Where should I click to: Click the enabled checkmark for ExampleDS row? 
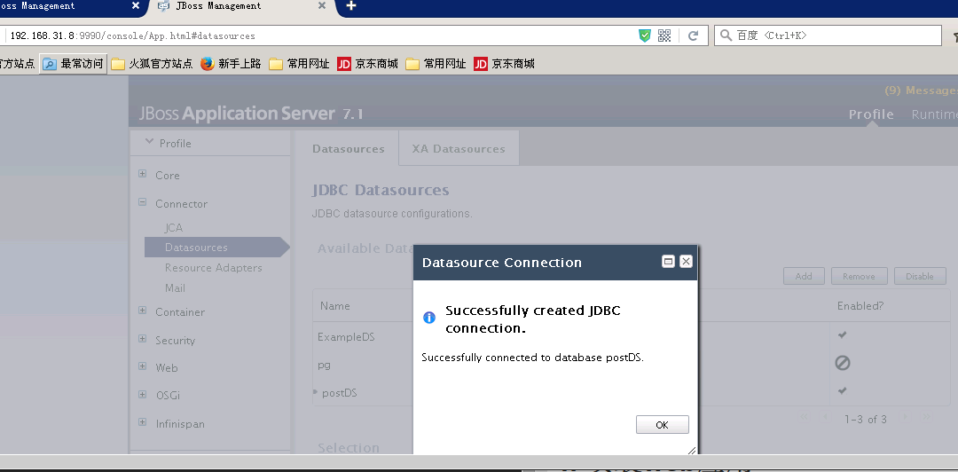[x=842, y=335]
